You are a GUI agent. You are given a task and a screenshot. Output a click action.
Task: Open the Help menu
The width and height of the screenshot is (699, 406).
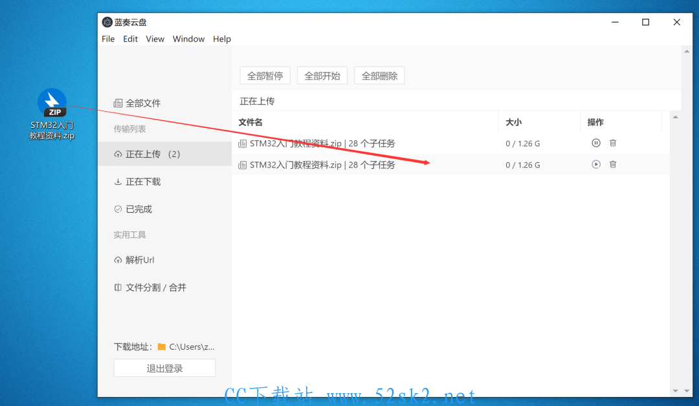pos(221,39)
